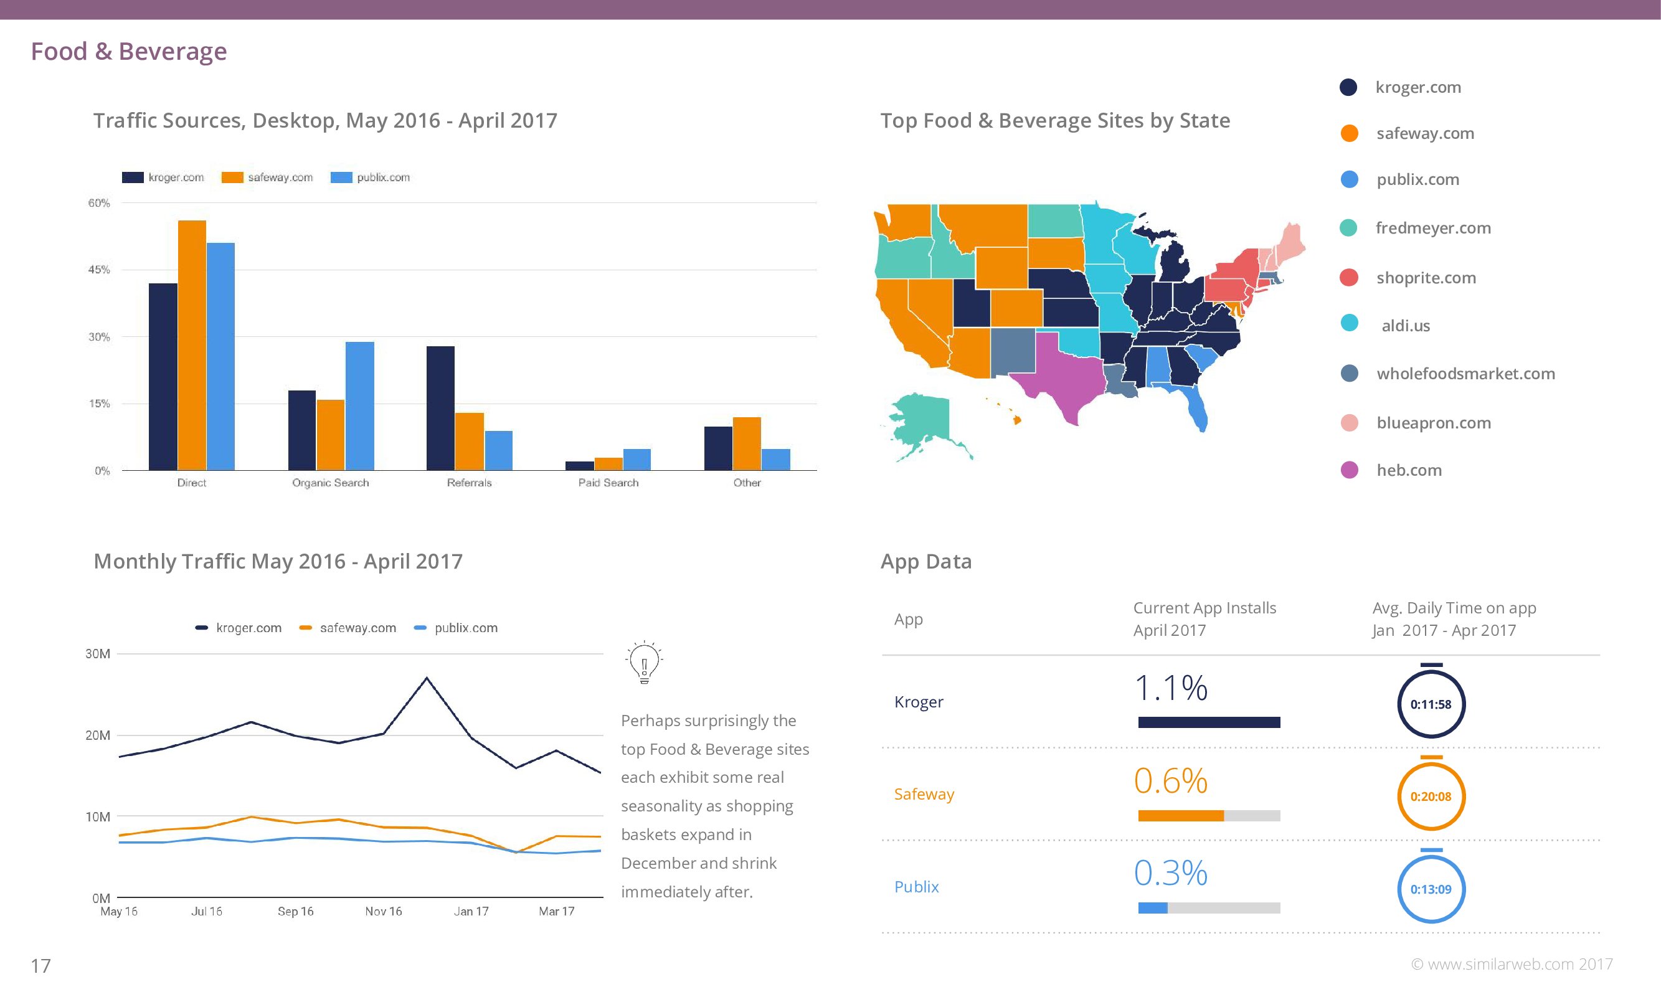The image size is (1661, 1007).
Task: Click publix.com in the line chart legend
Action: [465, 628]
